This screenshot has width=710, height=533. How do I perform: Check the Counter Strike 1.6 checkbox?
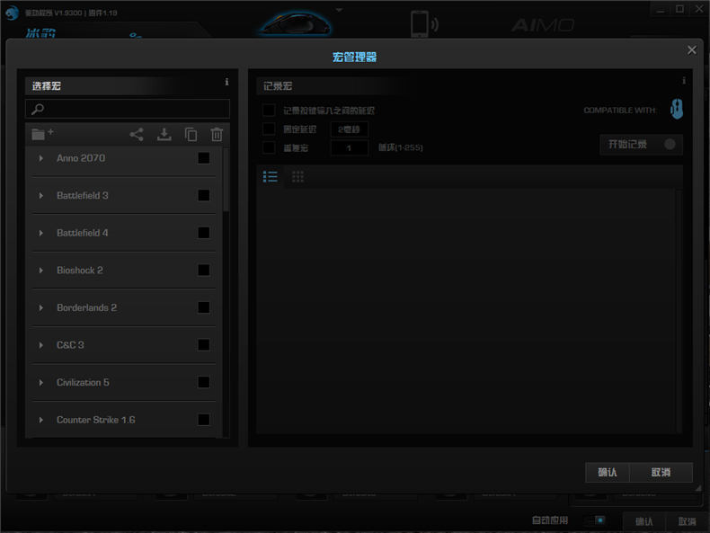pos(204,420)
